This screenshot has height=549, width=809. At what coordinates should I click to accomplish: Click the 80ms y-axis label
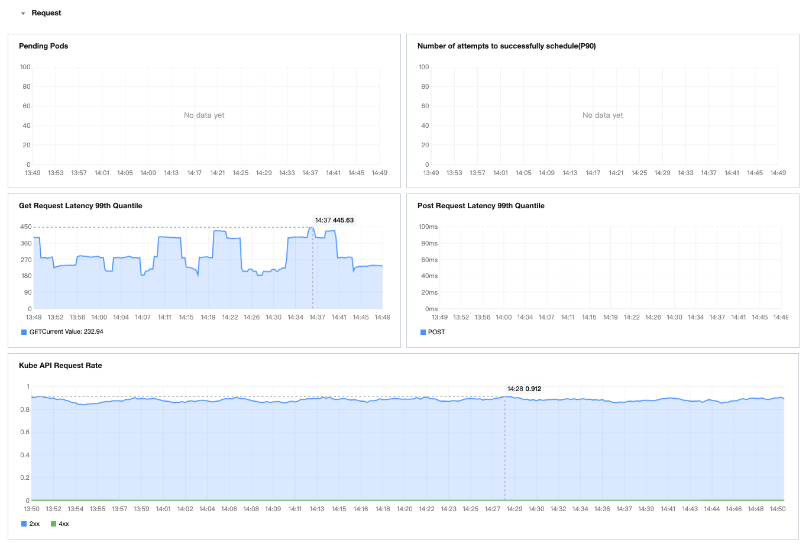tap(429, 243)
